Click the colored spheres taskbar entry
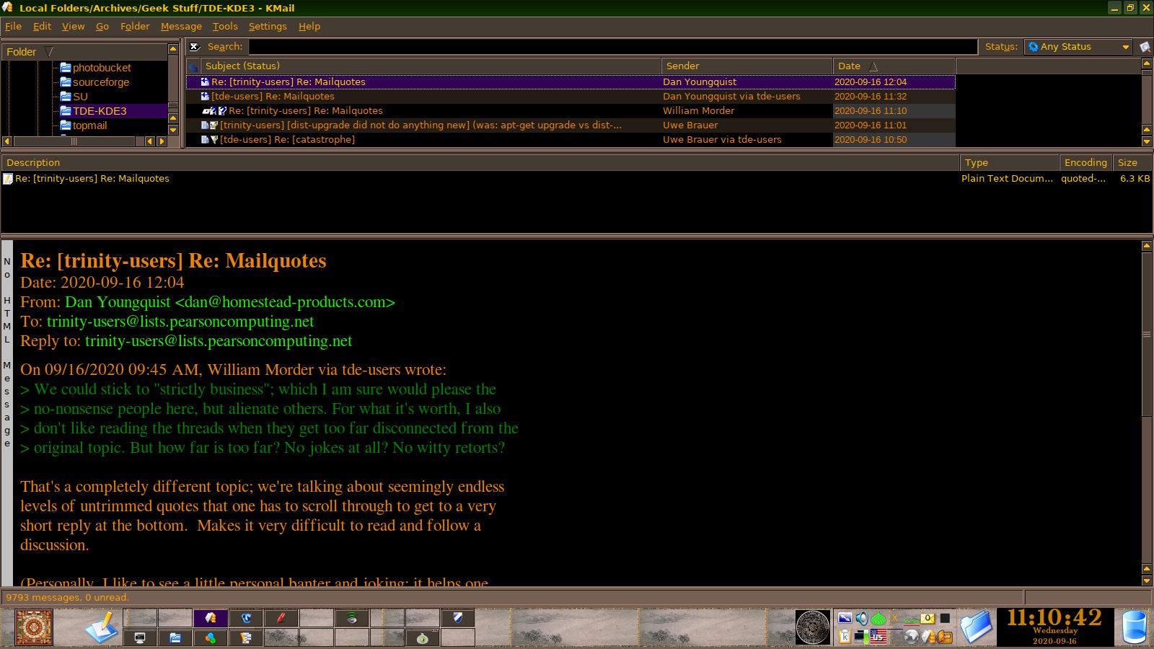This screenshot has height=649, width=1154. 211,637
